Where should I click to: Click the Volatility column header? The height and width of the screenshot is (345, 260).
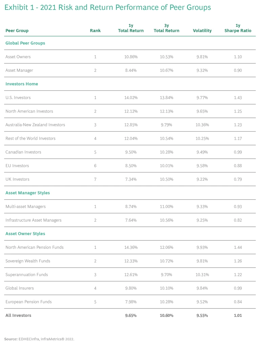click(x=202, y=31)
